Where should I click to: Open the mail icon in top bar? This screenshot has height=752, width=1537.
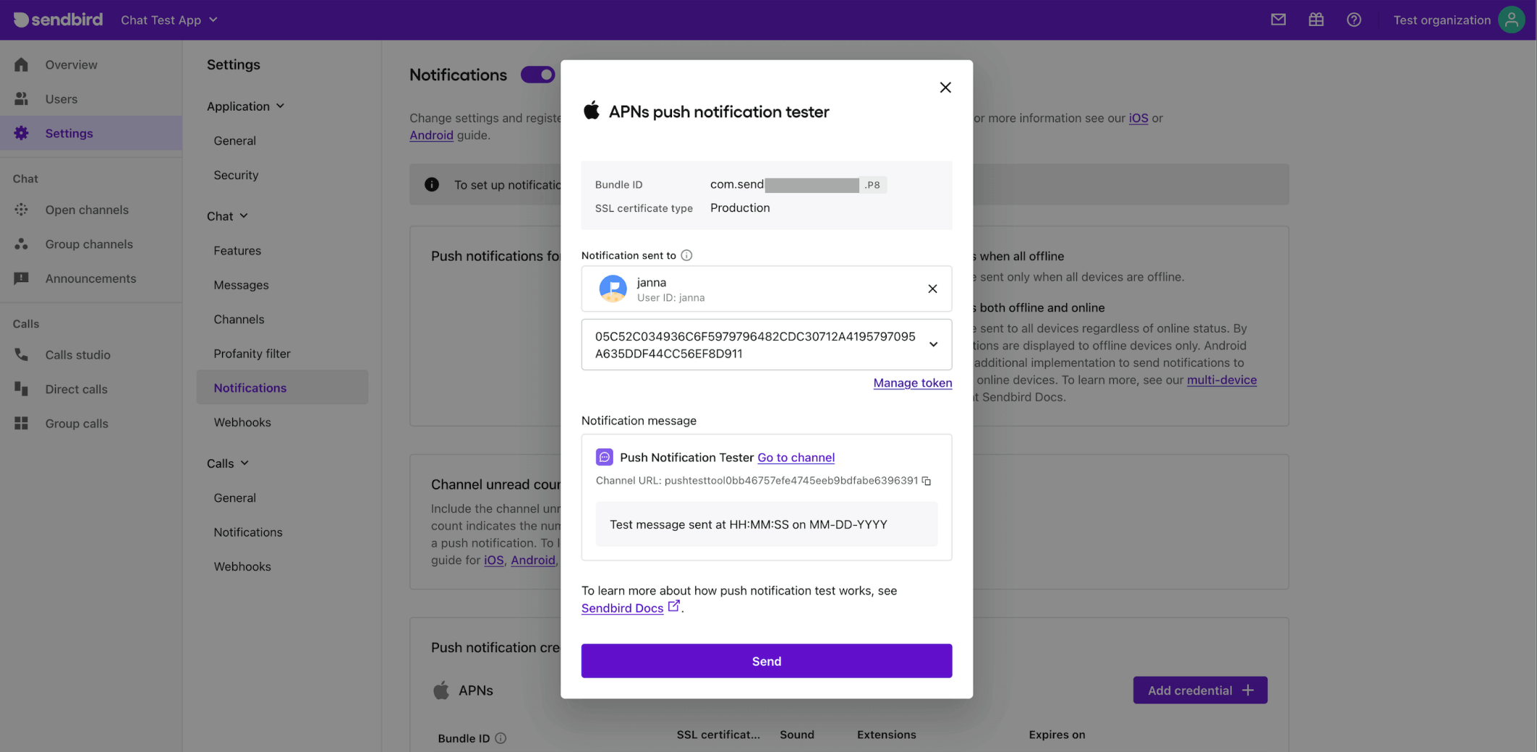[x=1278, y=20]
